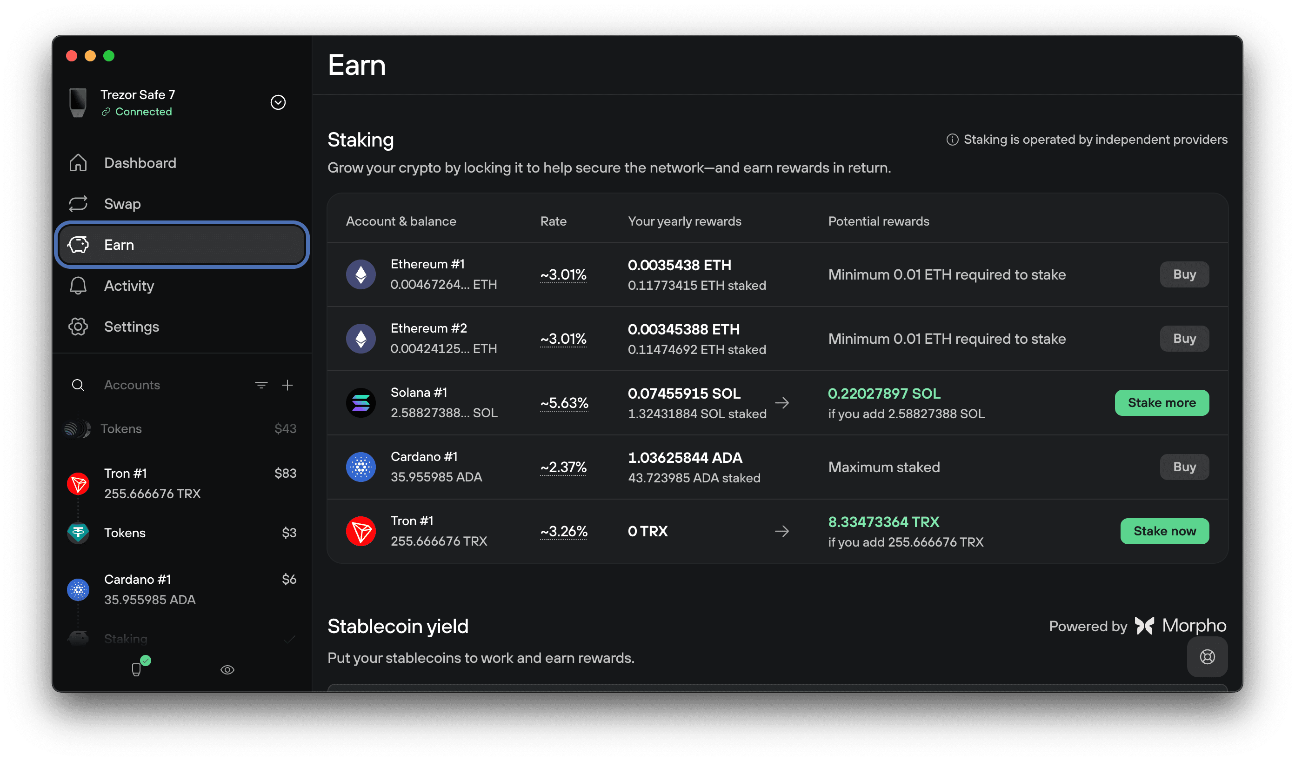
Task: Open the Activity page
Action: click(182, 286)
